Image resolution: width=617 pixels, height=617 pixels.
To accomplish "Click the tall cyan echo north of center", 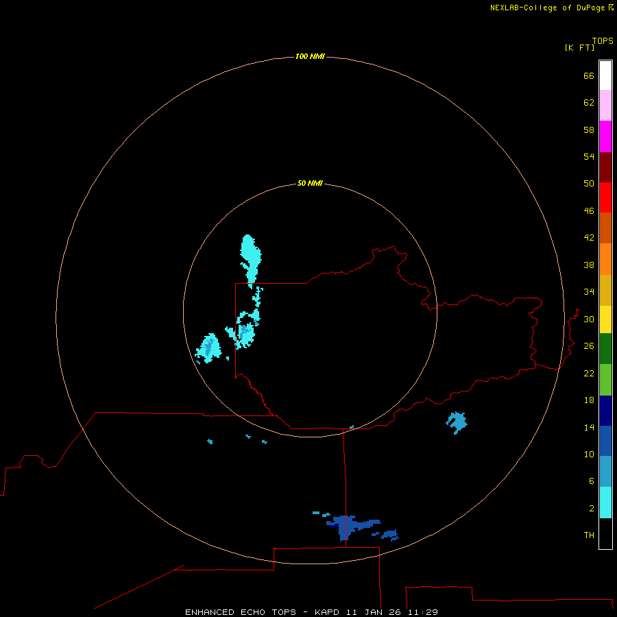I will 251,262.
